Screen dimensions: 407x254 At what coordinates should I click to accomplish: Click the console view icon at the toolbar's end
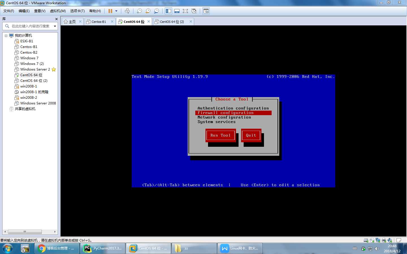click(206, 11)
